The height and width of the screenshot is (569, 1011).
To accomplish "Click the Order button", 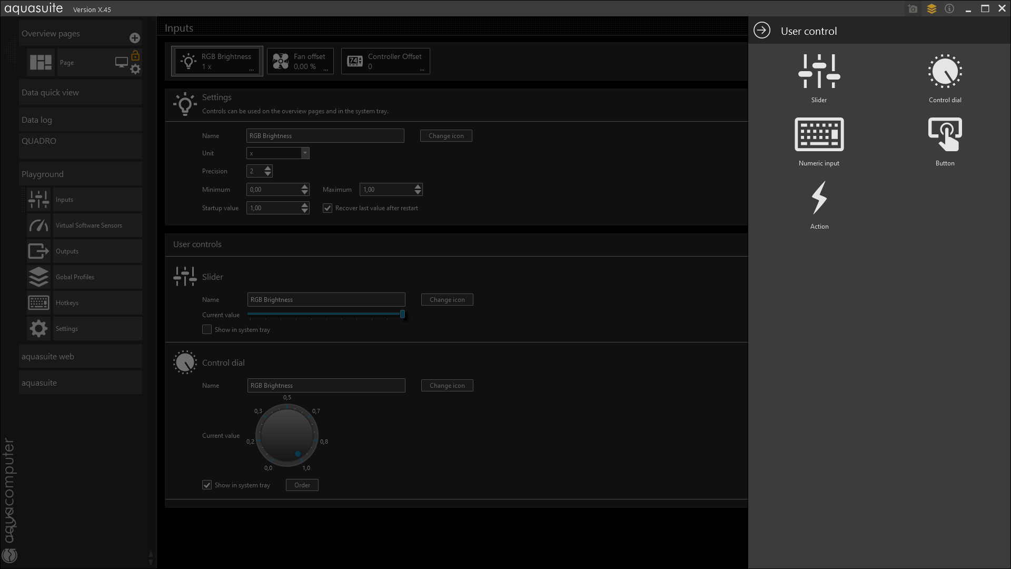I will (302, 485).
